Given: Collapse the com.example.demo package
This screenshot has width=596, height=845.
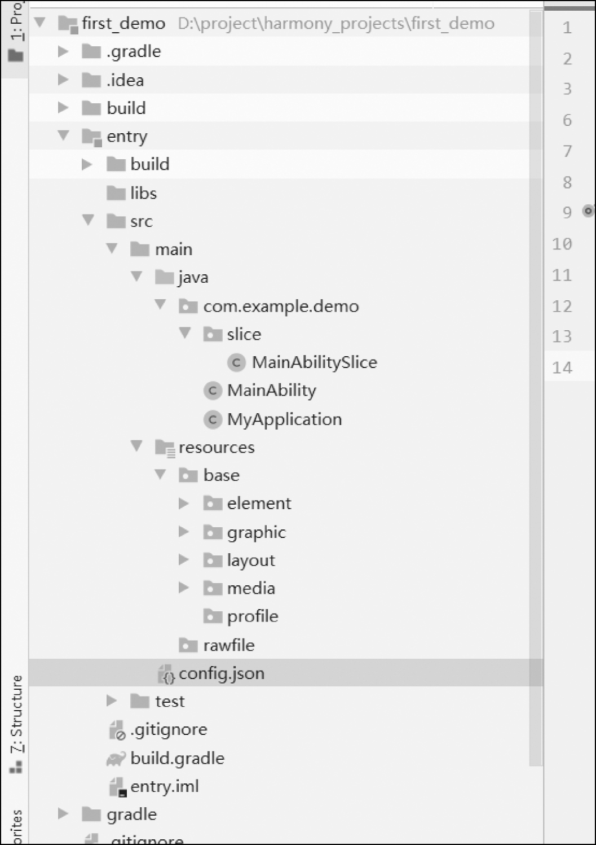Looking at the screenshot, I should [161, 305].
